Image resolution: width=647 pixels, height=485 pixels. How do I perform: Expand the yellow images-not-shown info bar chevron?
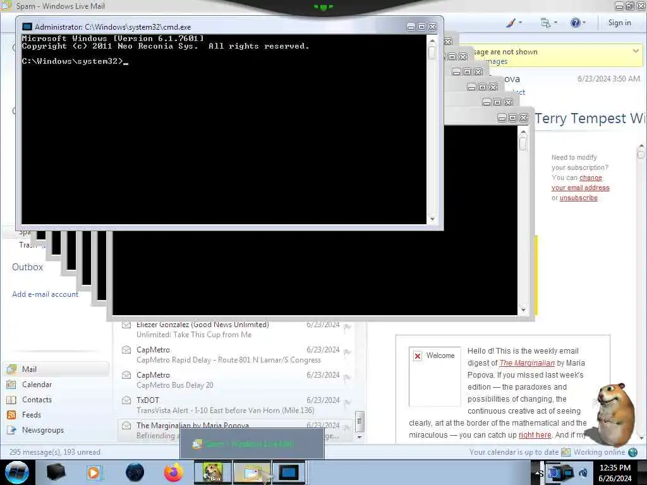click(x=636, y=51)
